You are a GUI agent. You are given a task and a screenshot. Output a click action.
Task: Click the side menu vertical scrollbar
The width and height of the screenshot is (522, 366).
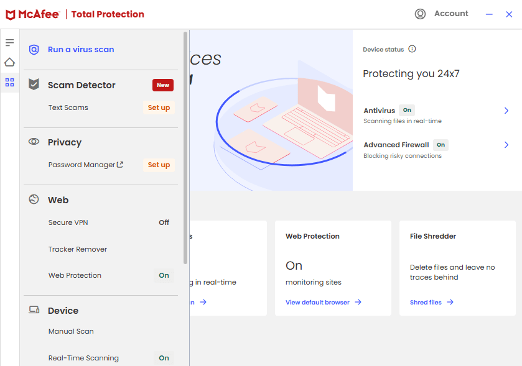pos(185,149)
